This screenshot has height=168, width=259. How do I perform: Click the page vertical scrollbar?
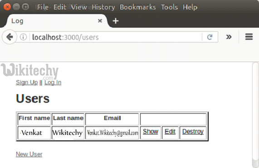point(255,115)
